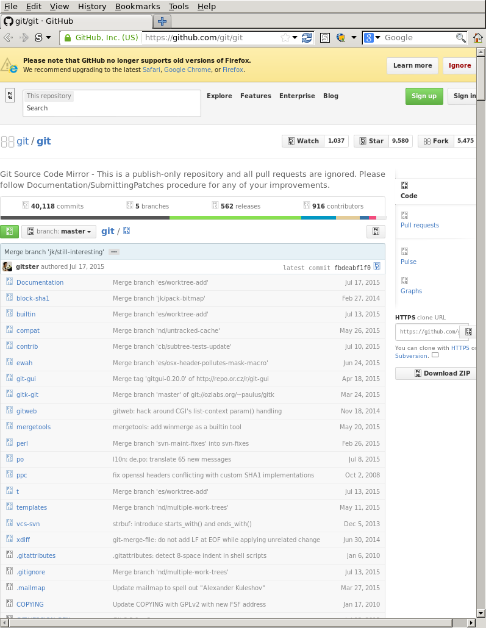The height and width of the screenshot is (628, 486).
Task: Click the green compare button beside branch selector
Action: click(9, 232)
